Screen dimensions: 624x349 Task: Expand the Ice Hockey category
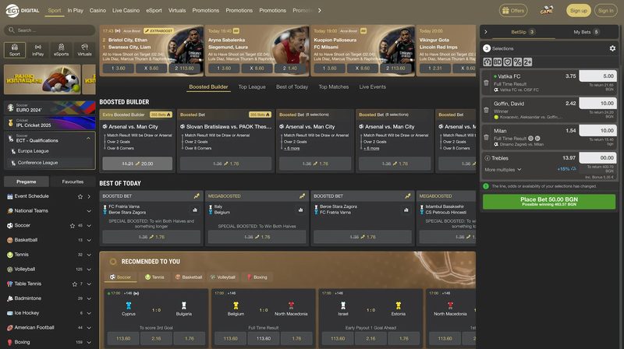coord(89,313)
